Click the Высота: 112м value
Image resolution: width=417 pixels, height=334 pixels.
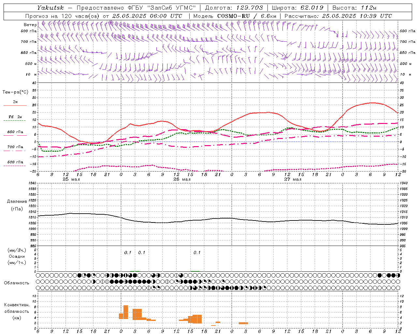tap(355, 8)
